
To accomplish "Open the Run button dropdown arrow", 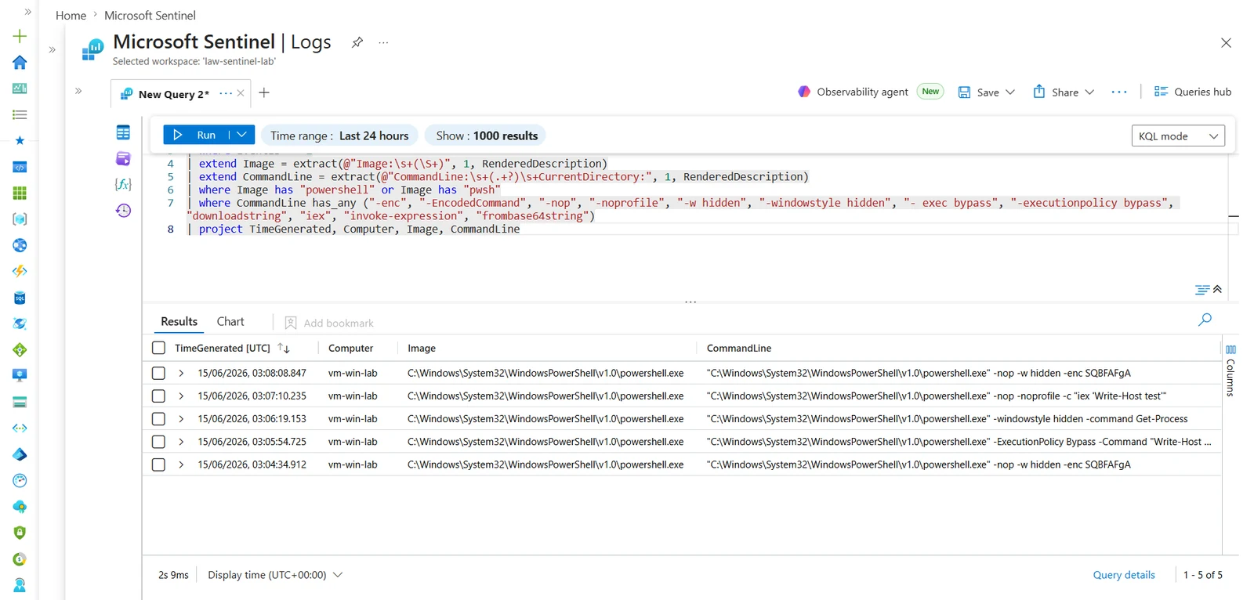I will click(242, 135).
